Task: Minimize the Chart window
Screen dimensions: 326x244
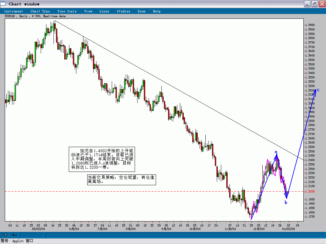Action: point(307,4)
